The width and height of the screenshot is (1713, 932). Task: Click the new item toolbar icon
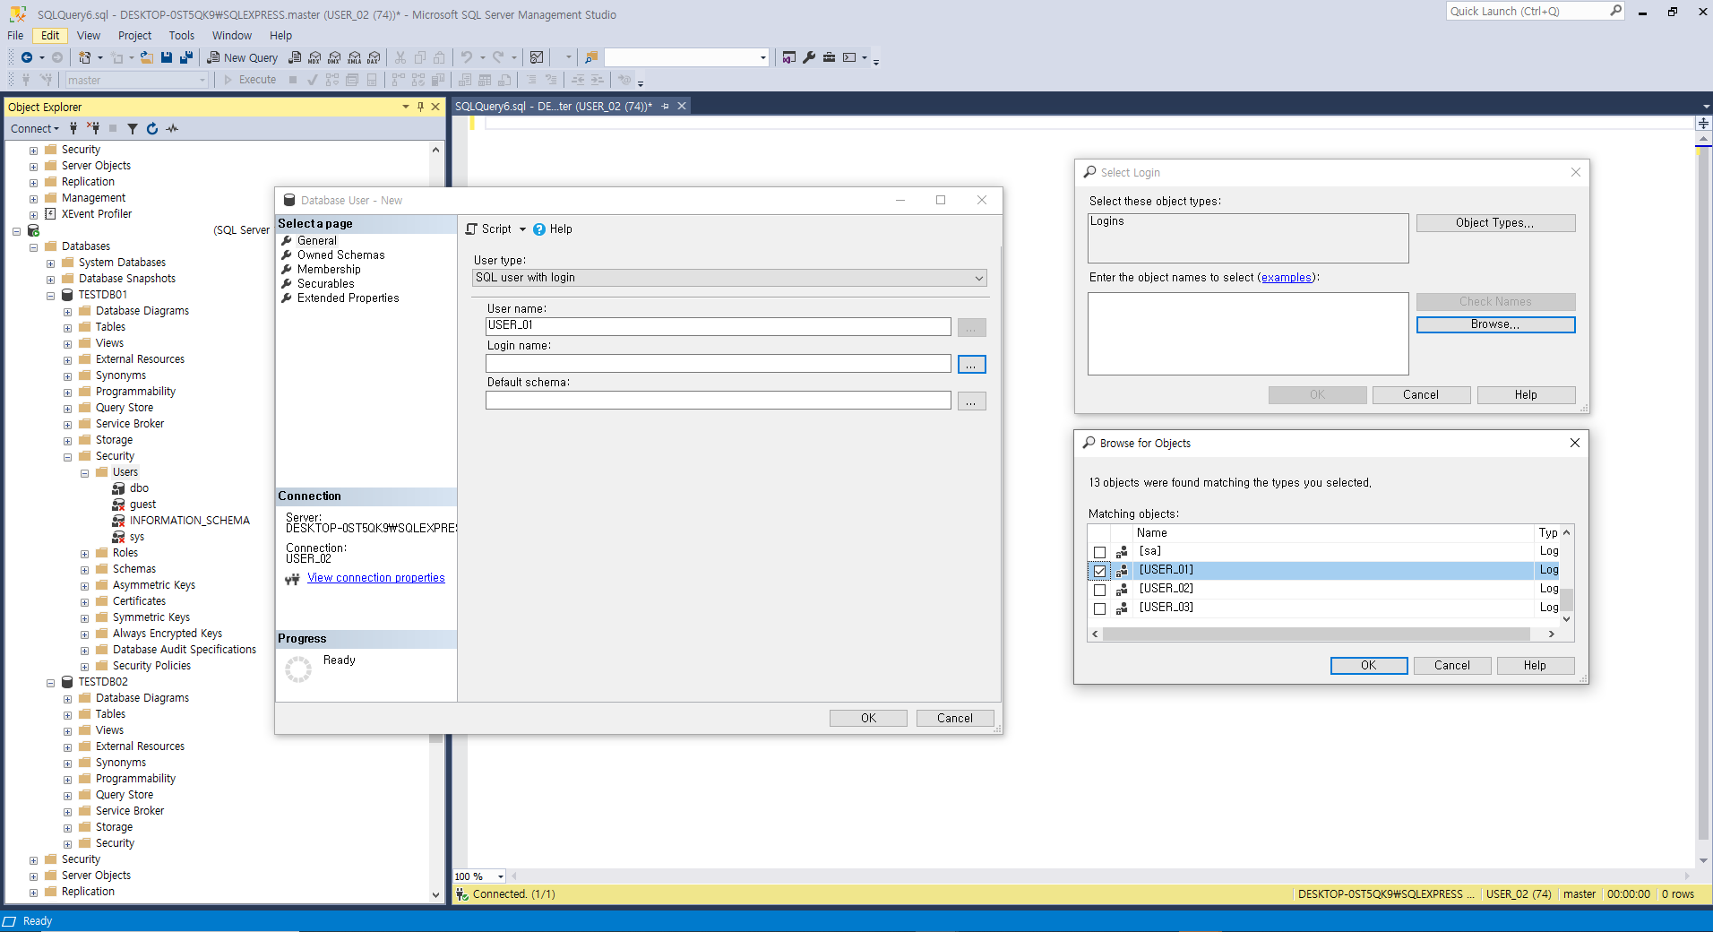click(x=84, y=57)
